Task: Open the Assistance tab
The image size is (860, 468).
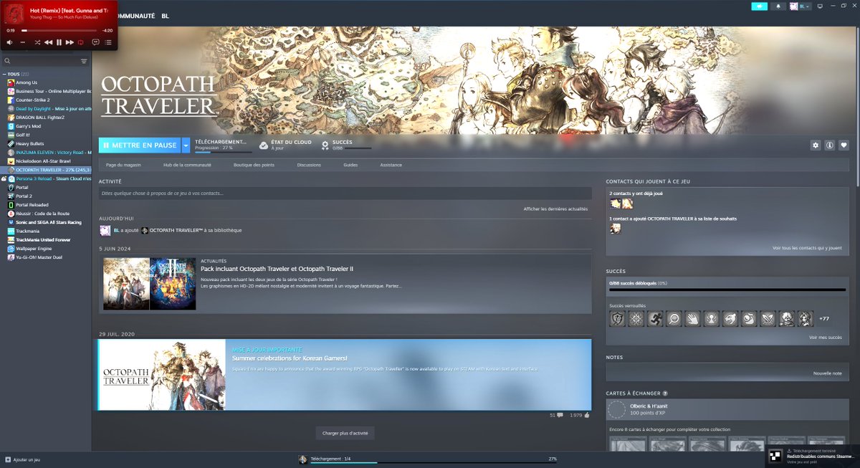Action: click(391, 165)
